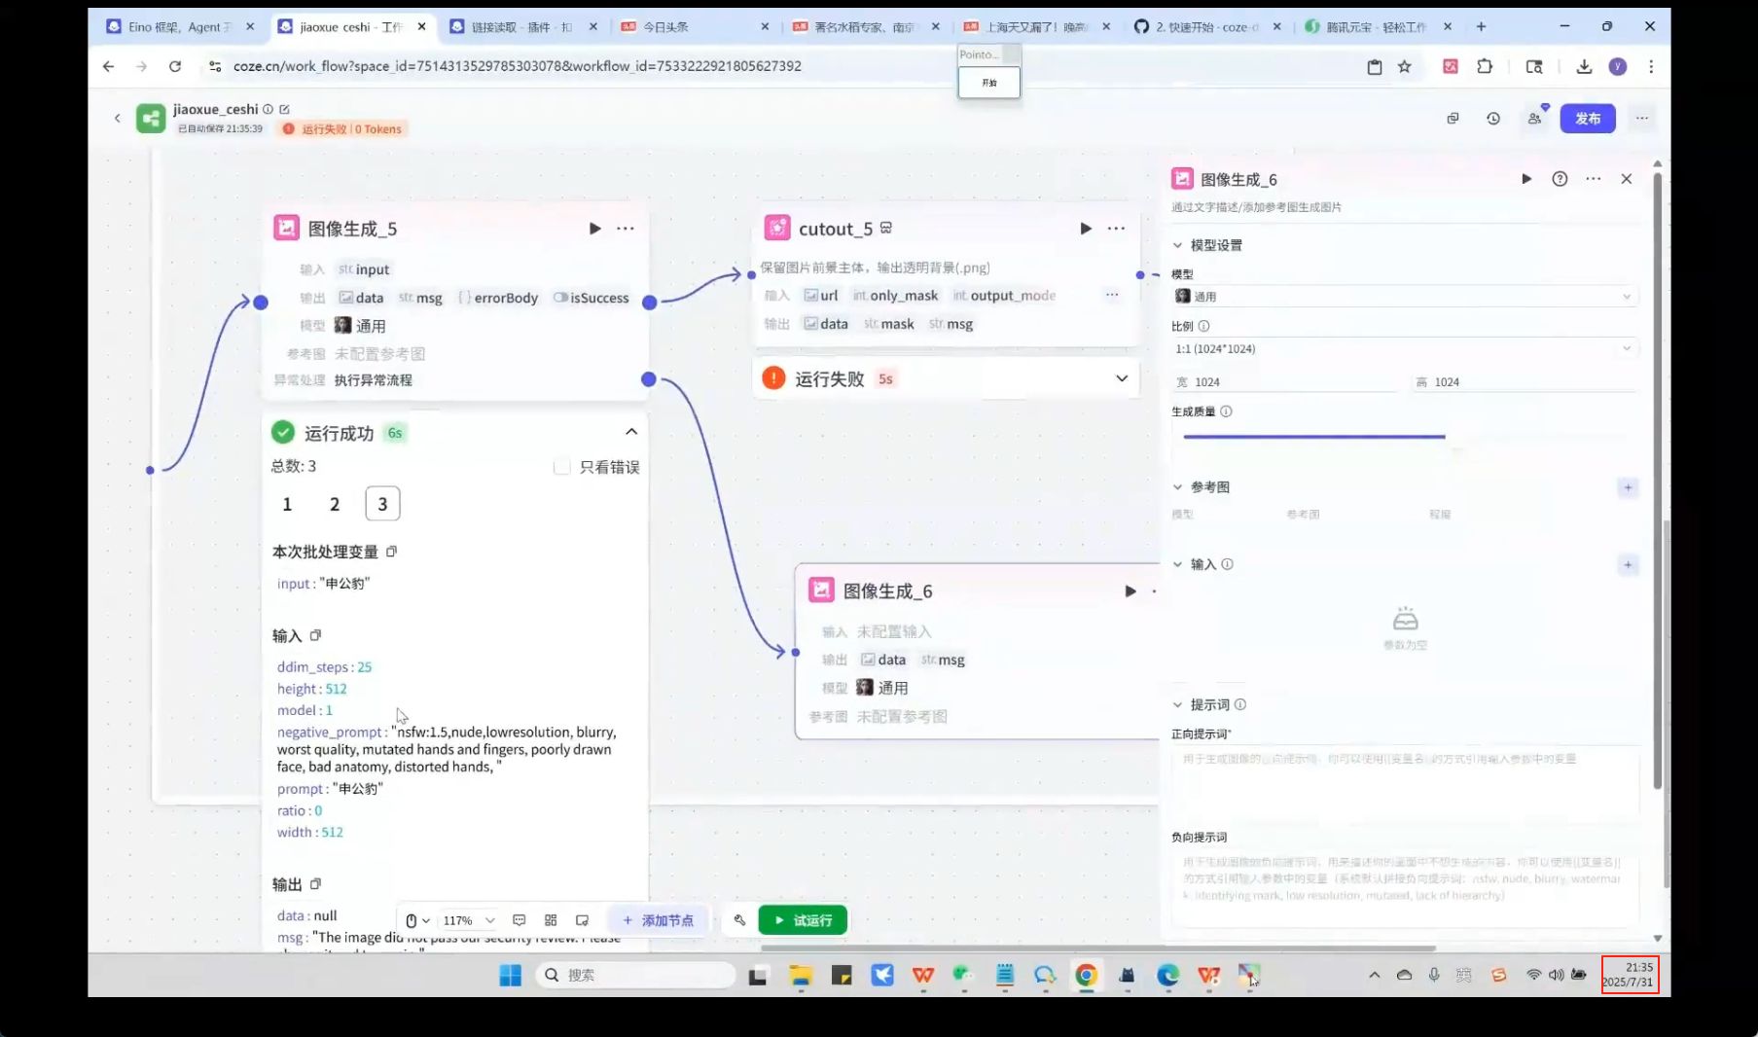This screenshot has height=1037, width=1758.
Task: Run the 图像生成_5 node play icon
Action: [x=594, y=229]
